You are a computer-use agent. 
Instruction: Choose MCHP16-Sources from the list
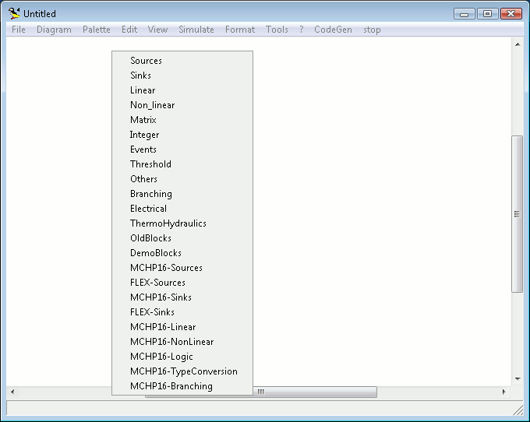[x=182, y=268]
